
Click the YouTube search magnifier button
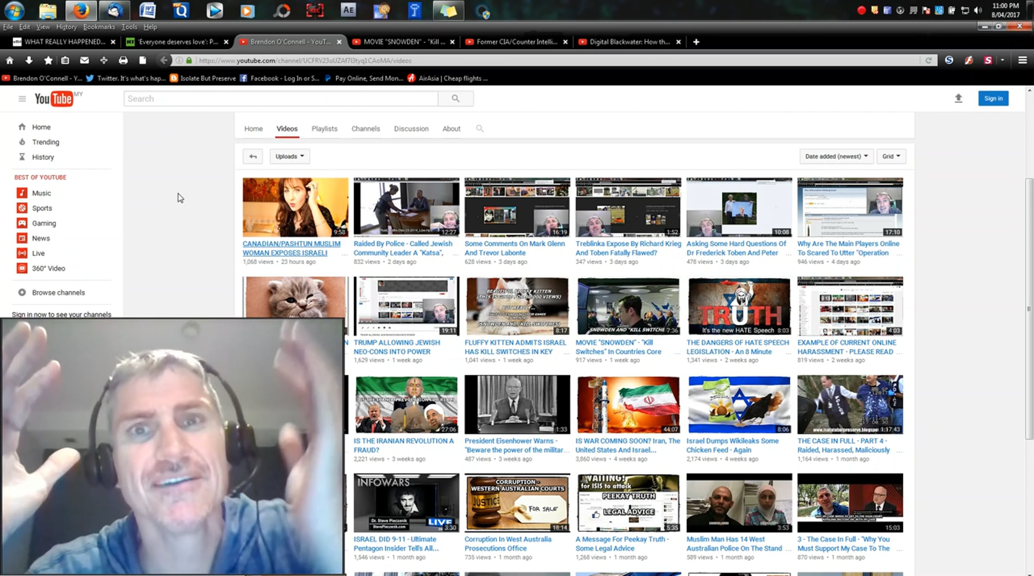[455, 99]
